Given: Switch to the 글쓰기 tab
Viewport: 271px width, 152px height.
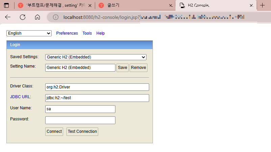Looking at the screenshot, I should point(135,5).
